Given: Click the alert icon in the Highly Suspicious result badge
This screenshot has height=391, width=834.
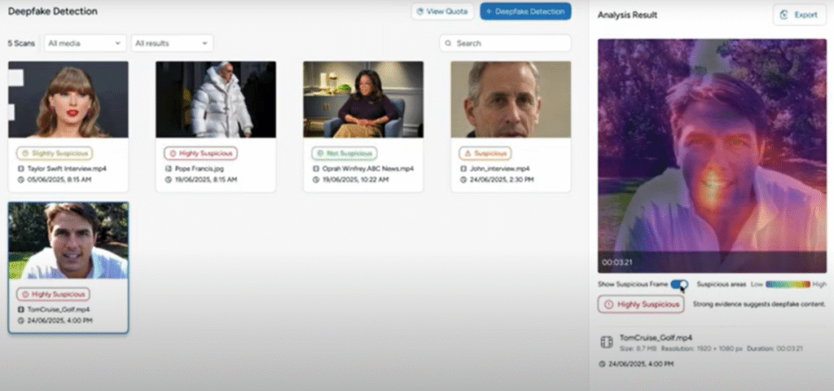Looking at the screenshot, I should [x=609, y=305].
